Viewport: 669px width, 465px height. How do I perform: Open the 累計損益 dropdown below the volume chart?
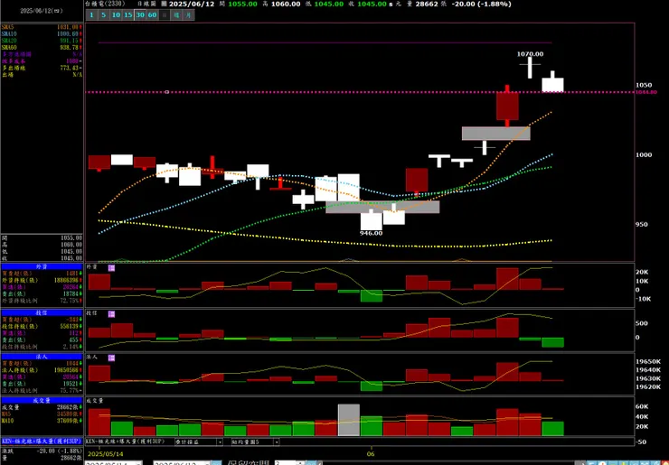(x=198, y=442)
